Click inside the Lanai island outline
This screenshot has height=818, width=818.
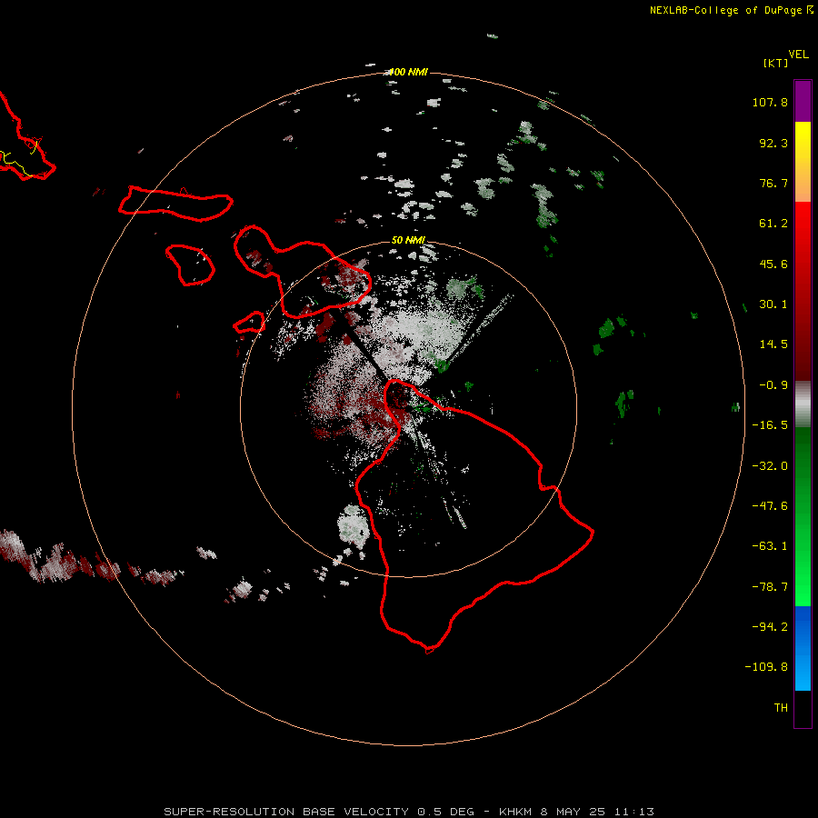(x=193, y=264)
